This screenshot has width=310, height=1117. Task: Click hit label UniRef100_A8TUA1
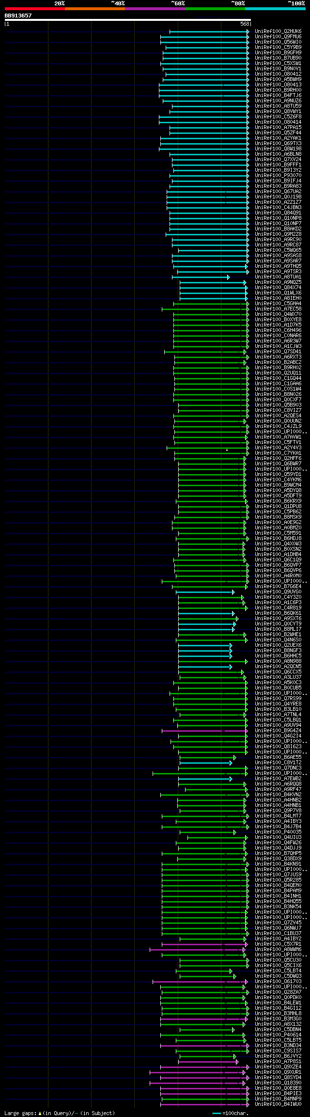tap(278, 277)
